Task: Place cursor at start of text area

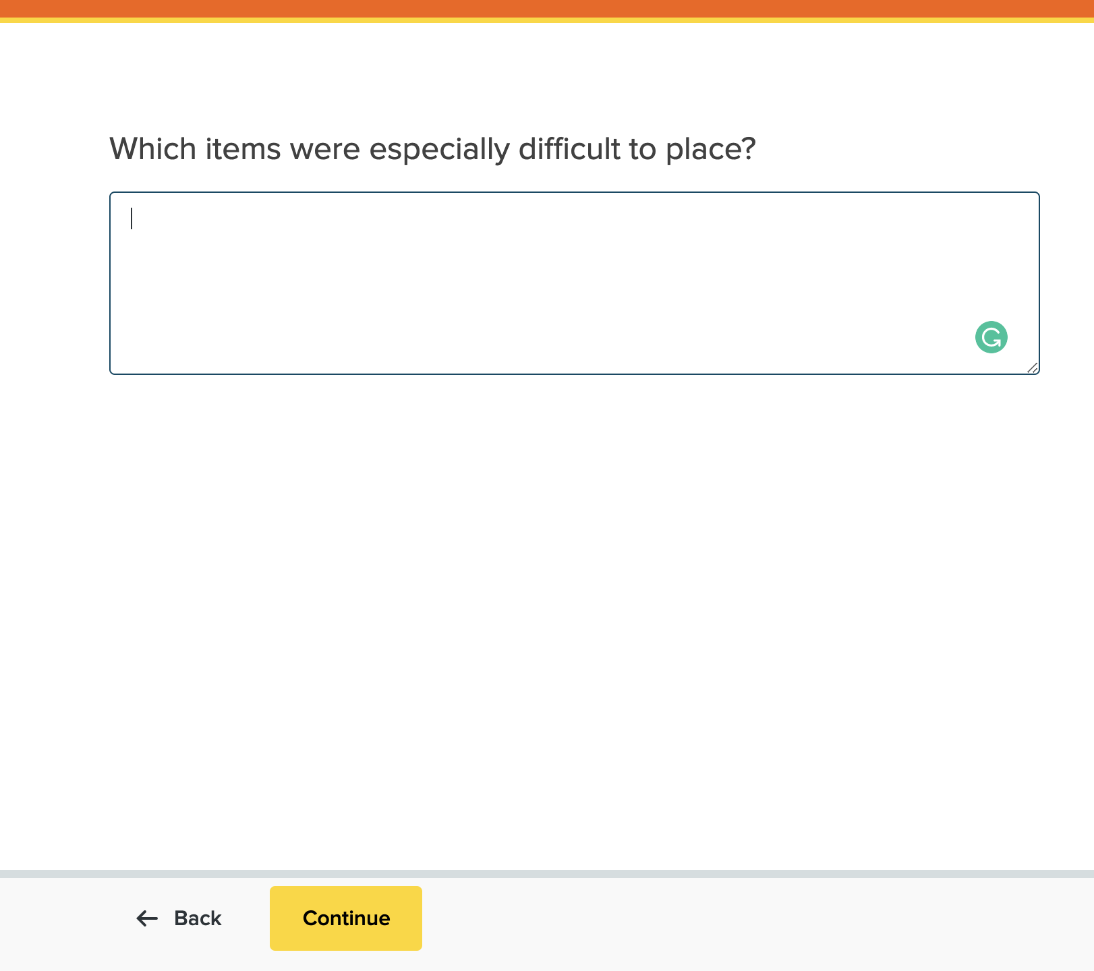Action: tap(132, 219)
